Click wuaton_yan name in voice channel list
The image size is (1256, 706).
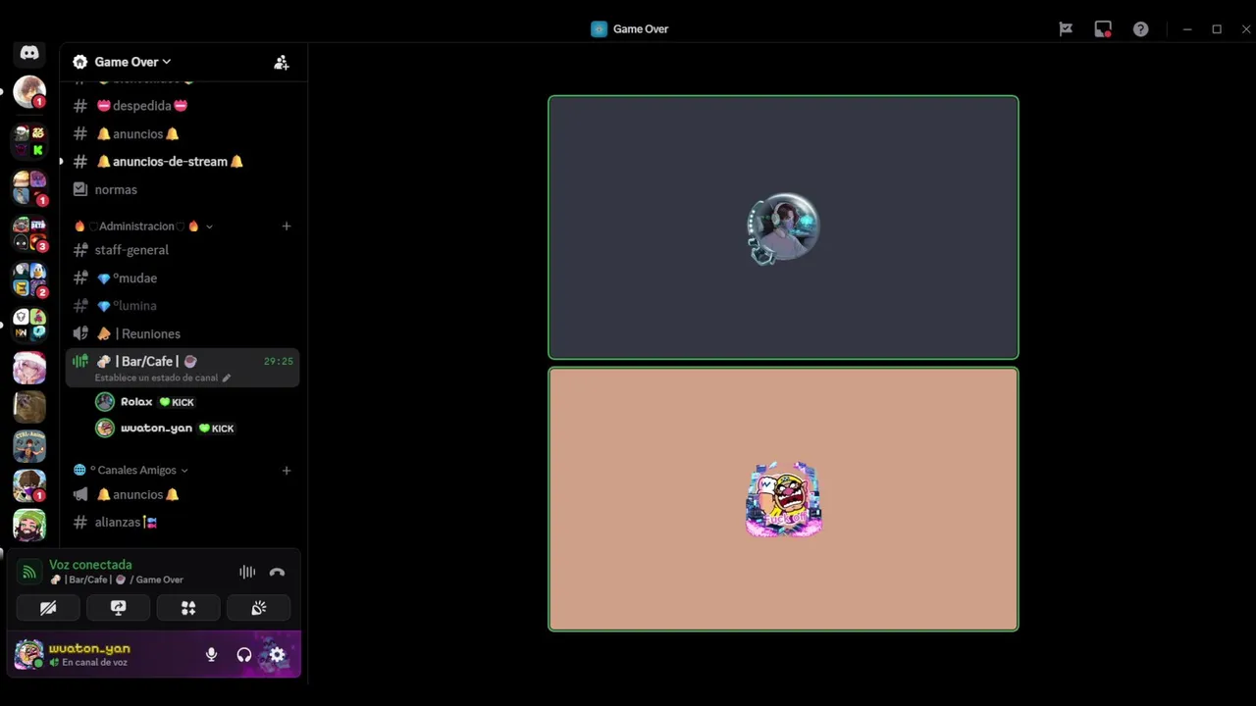[156, 429]
